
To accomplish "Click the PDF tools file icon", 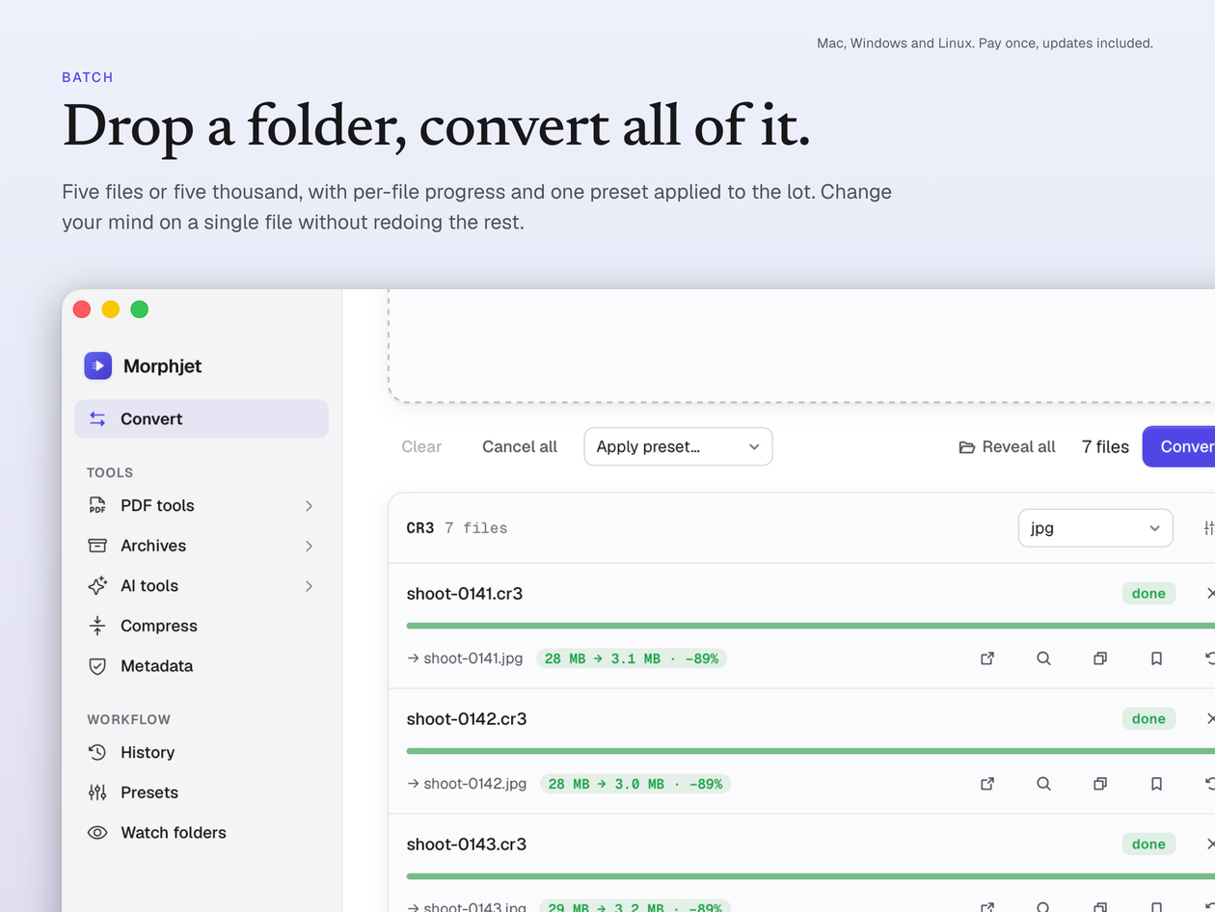I will 97,505.
